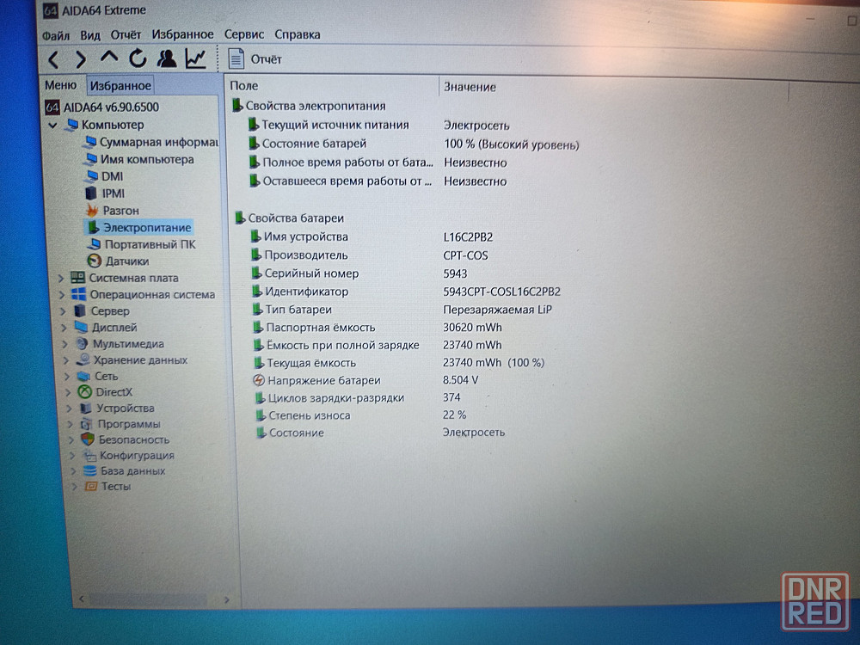
Task: Click the Forward navigation arrow
Action: point(81,59)
